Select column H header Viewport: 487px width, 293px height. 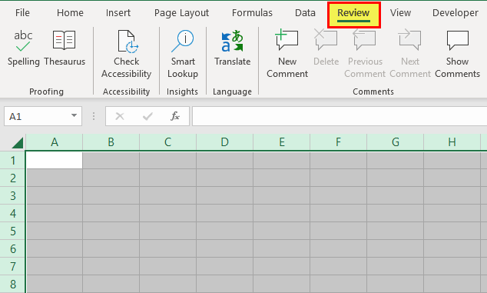coord(452,142)
